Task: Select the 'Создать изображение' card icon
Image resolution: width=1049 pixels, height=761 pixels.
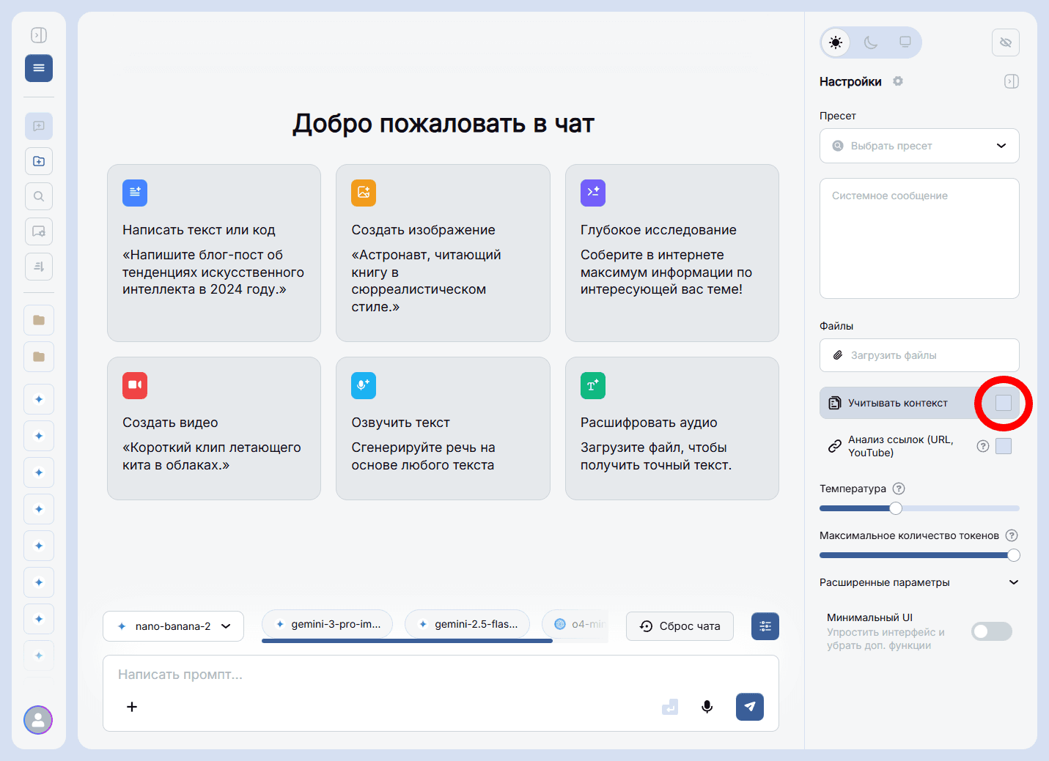Action: click(364, 193)
